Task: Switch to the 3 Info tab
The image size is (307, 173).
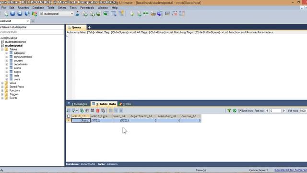Action: coord(125,104)
